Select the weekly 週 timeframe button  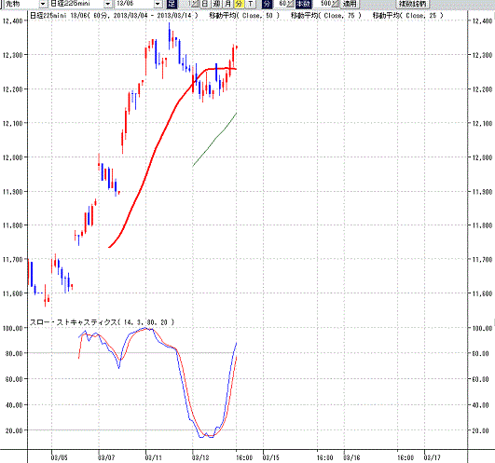tap(216, 4)
